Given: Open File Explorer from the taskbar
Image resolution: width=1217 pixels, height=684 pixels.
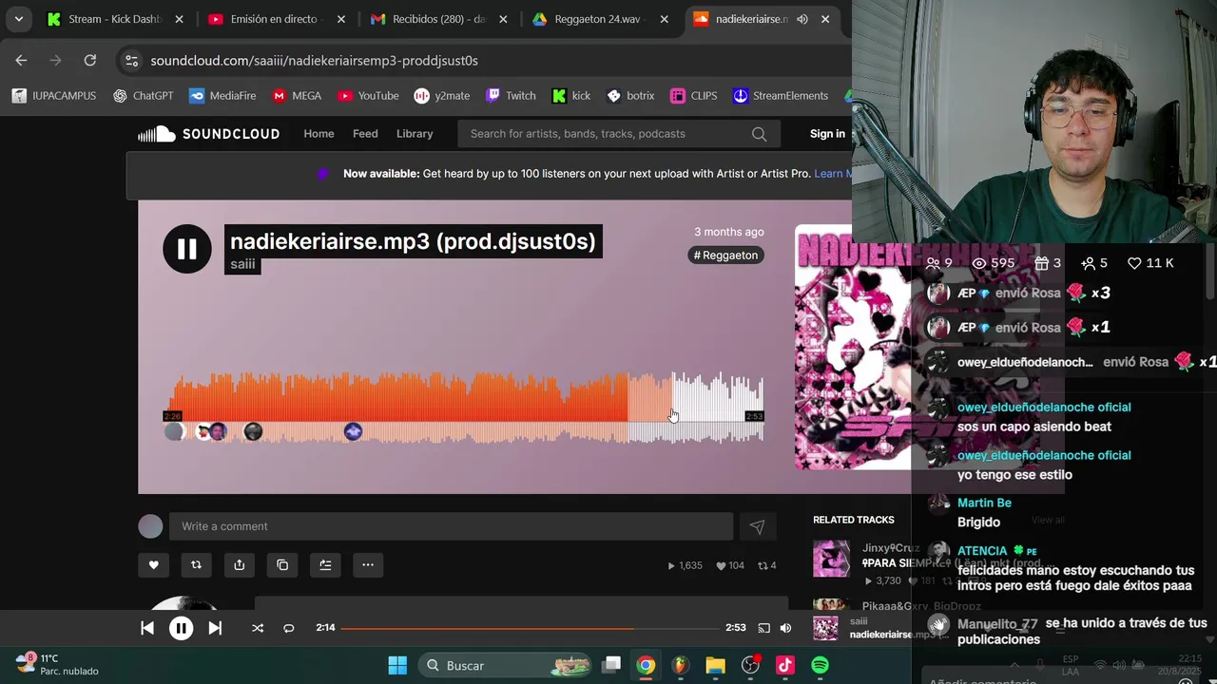Looking at the screenshot, I should 715,665.
